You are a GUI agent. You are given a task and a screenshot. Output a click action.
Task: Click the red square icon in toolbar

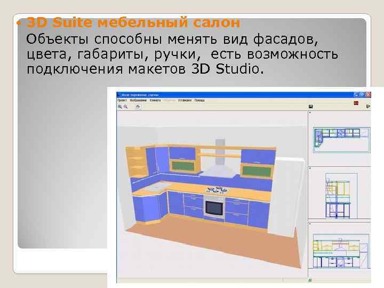pyautogui.click(x=356, y=103)
